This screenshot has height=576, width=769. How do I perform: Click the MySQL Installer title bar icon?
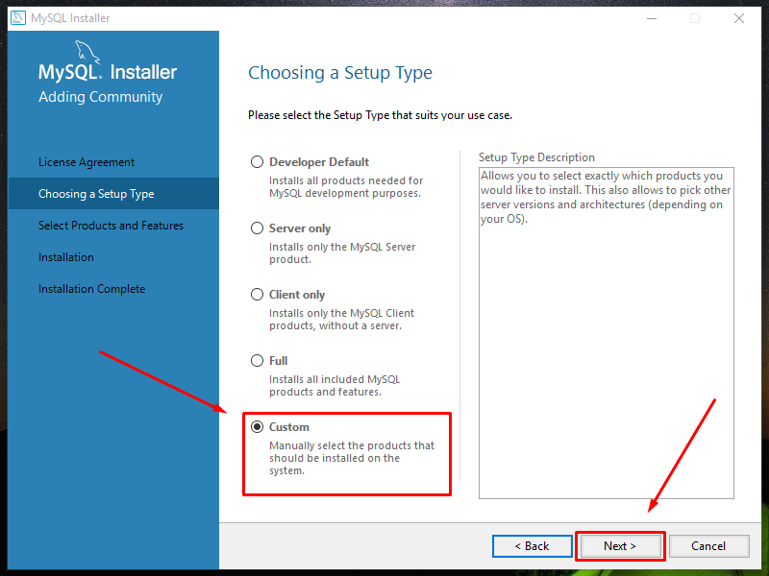coord(18,18)
